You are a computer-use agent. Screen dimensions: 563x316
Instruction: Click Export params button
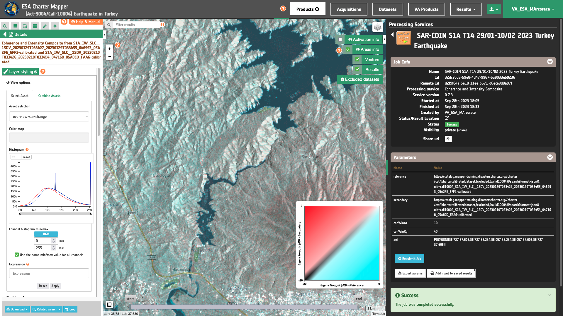click(x=410, y=273)
